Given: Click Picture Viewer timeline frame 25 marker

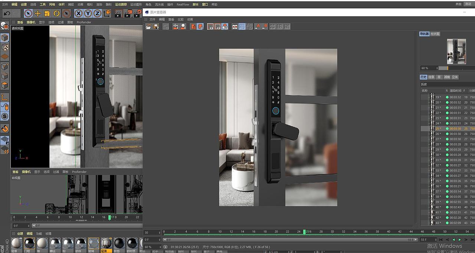Looking at the screenshot, I should [304, 232].
